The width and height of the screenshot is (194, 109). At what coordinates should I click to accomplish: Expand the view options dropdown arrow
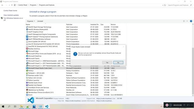(187, 21)
